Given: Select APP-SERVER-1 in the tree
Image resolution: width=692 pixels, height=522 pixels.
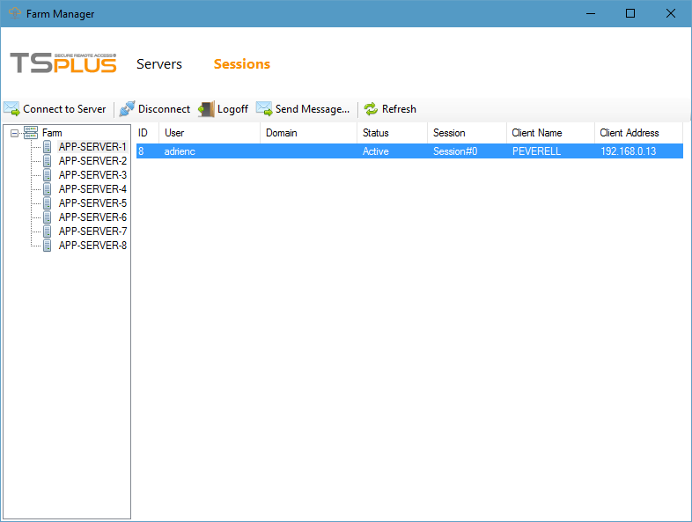Looking at the screenshot, I should 92,146.
